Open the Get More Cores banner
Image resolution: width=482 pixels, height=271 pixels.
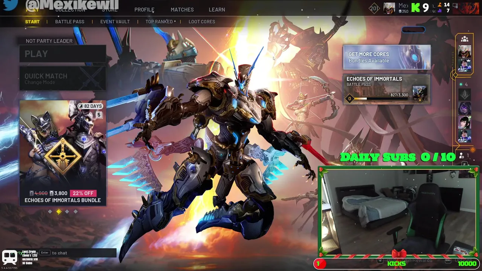(387, 57)
